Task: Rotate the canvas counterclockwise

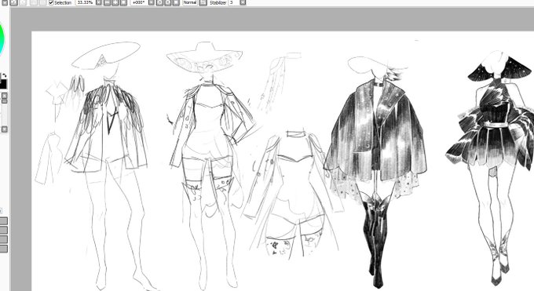Action: coord(159,2)
